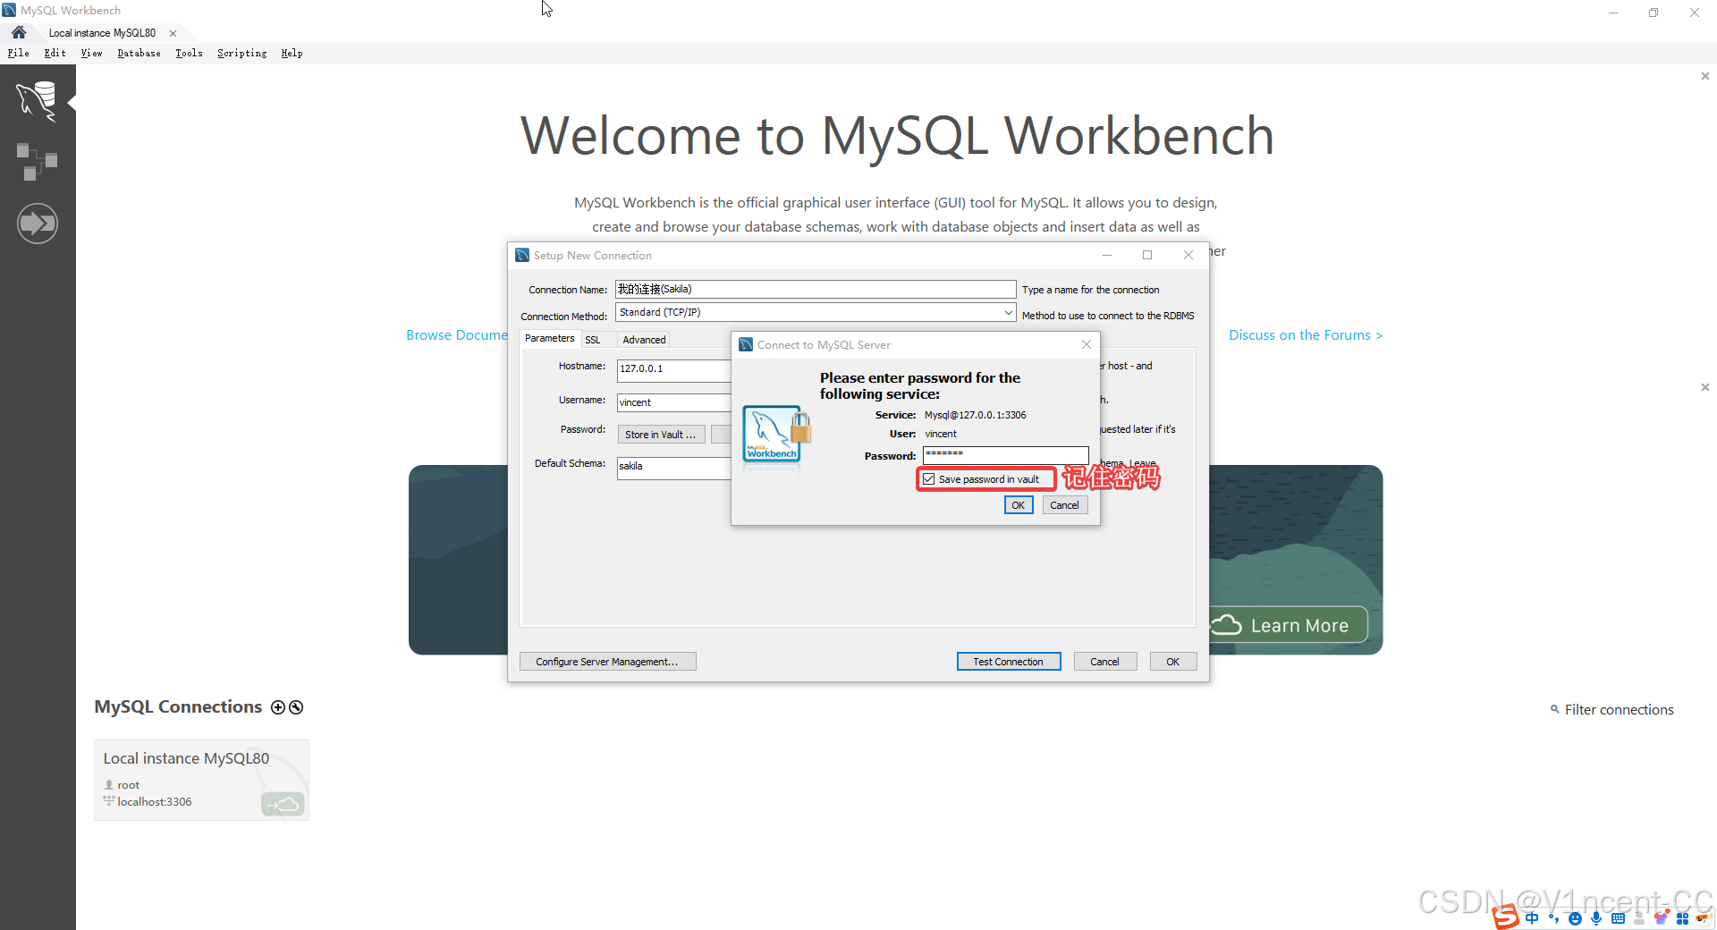Switch to the Parameters tab
Viewport: 1717px width, 930px height.
550,339
